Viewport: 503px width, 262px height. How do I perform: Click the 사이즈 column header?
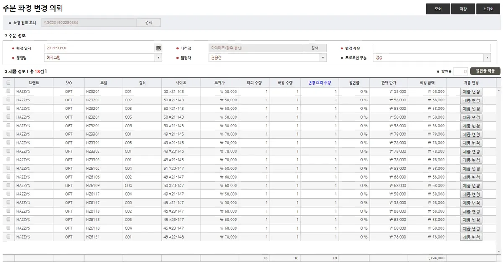point(181,83)
